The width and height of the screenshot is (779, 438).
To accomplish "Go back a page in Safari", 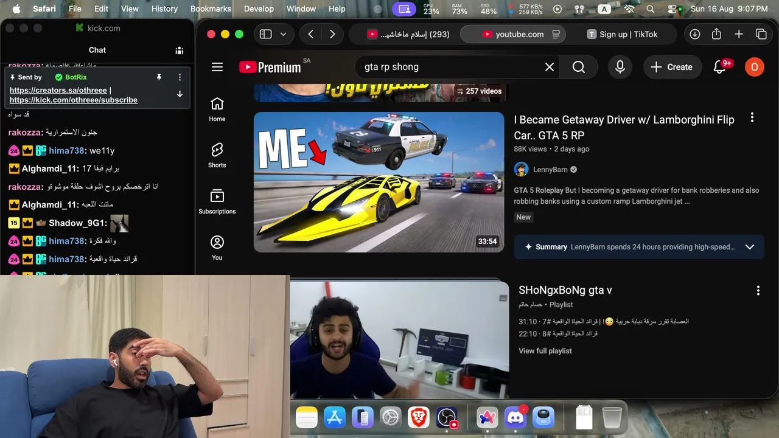I will click(311, 34).
